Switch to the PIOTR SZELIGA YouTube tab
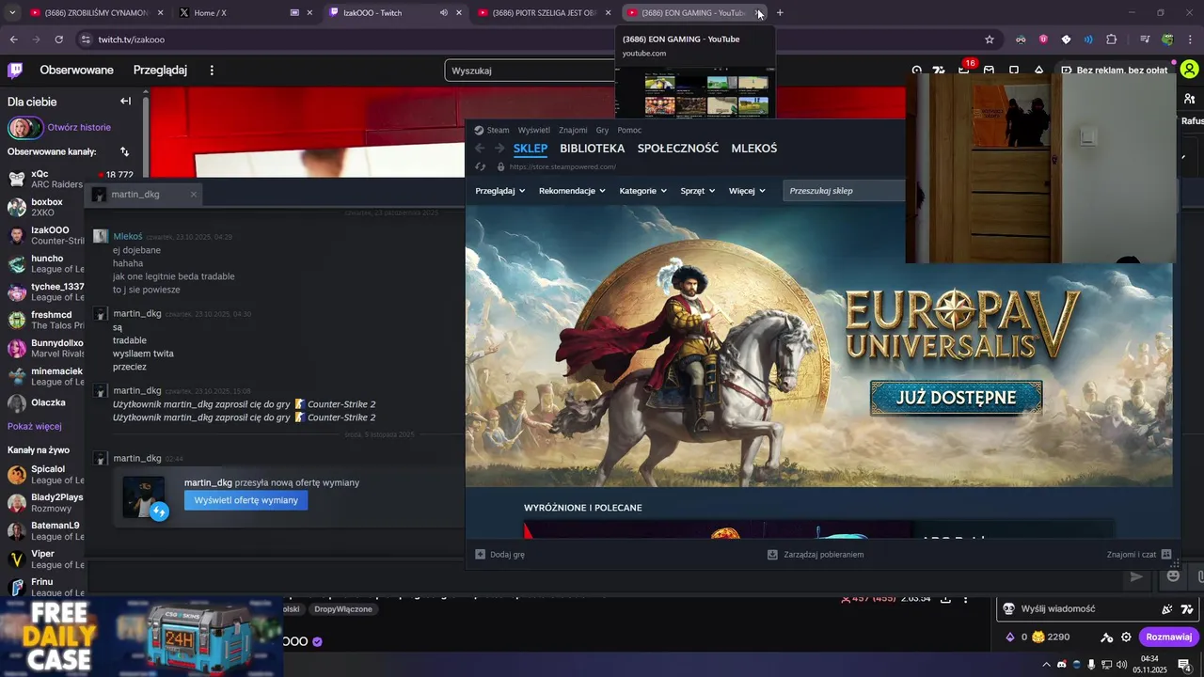This screenshot has width=1204, height=677. tap(544, 13)
